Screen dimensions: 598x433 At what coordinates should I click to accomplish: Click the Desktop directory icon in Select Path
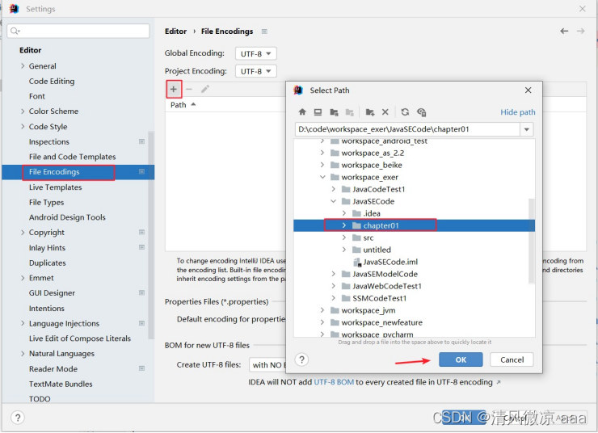[x=318, y=111]
